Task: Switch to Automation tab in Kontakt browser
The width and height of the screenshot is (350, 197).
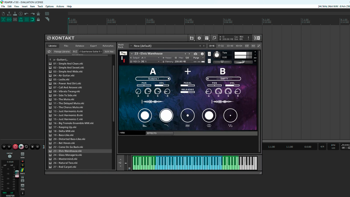Action: [x=108, y=46]
